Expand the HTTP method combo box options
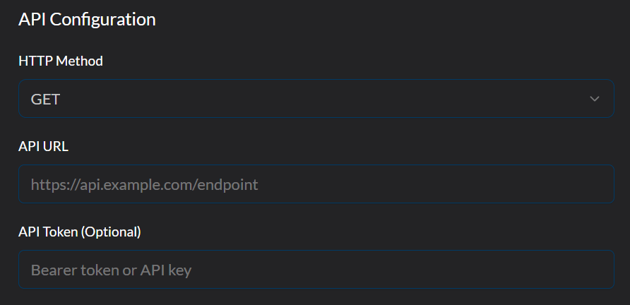The height and width of the screenshot is (305, 630). point(316,99)
